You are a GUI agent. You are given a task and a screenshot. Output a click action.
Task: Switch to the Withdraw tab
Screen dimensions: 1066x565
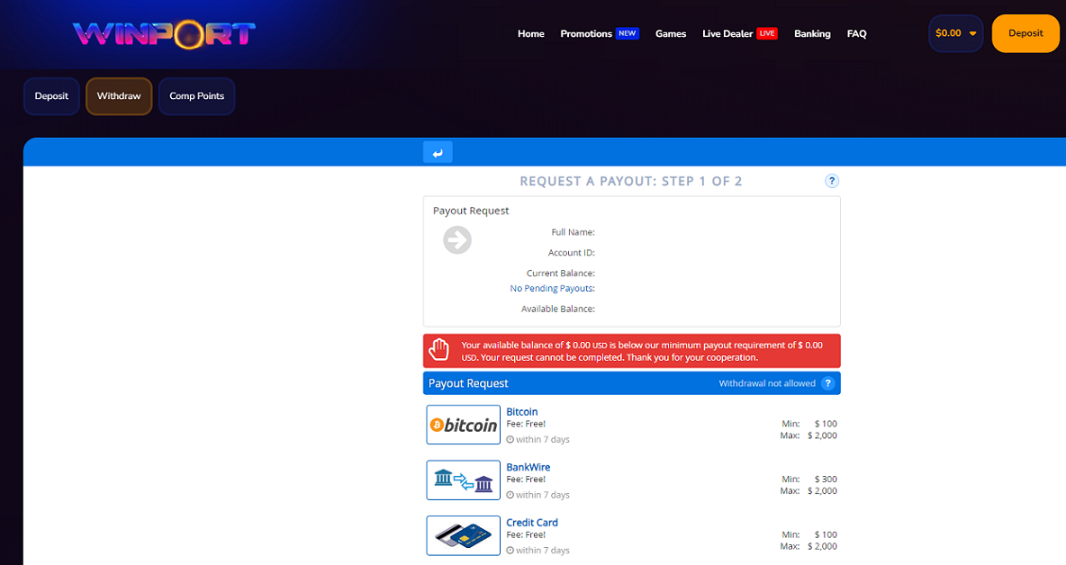(118, 95)
